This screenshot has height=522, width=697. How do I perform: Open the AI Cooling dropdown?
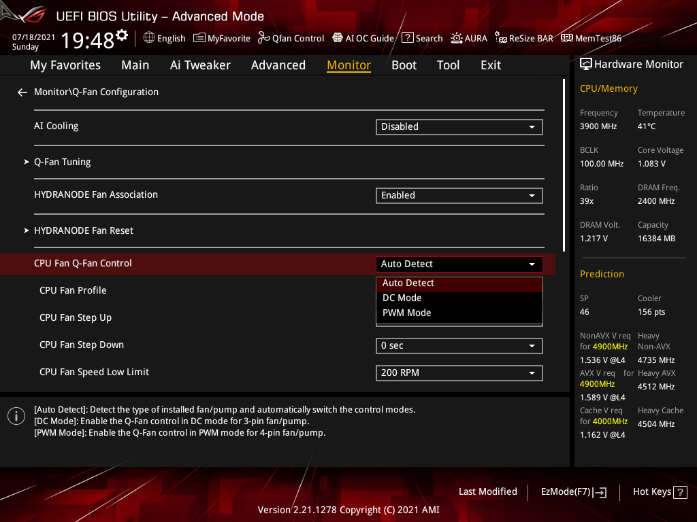[459, 126]
